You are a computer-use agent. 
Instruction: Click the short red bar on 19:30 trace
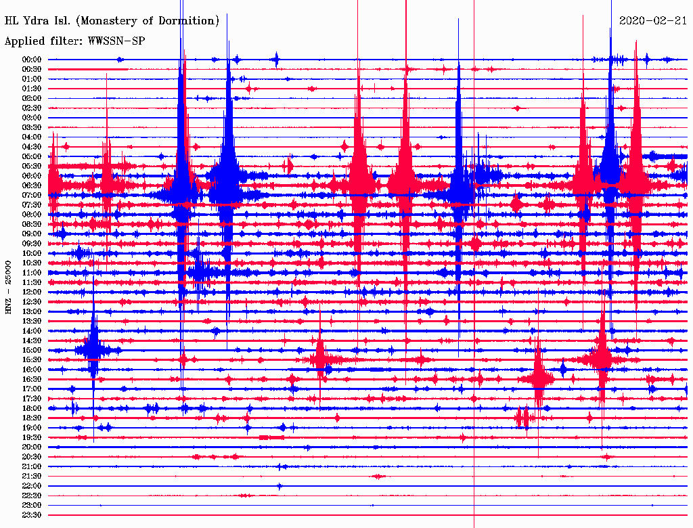coord(272,437)
